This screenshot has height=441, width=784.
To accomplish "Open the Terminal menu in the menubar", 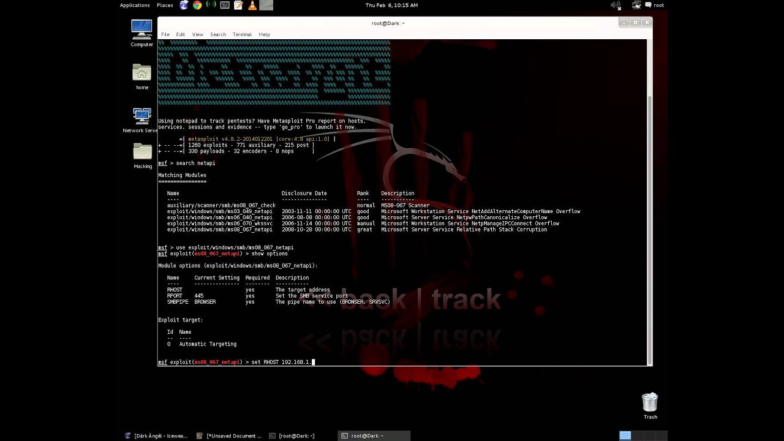I will [242, 34].
